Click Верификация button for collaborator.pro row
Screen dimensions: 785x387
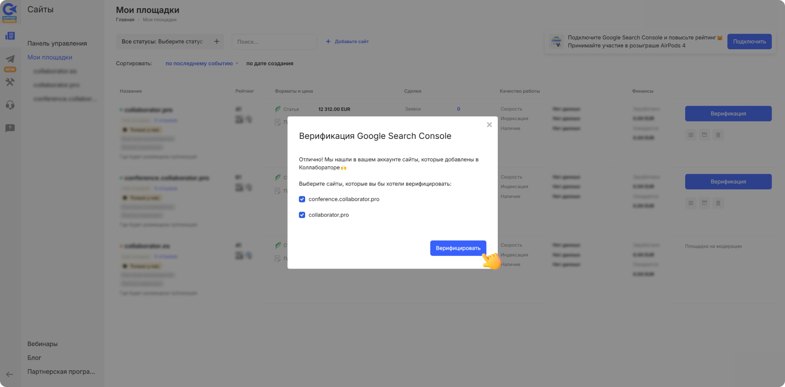pyautogui.click(x=728, y=114)
